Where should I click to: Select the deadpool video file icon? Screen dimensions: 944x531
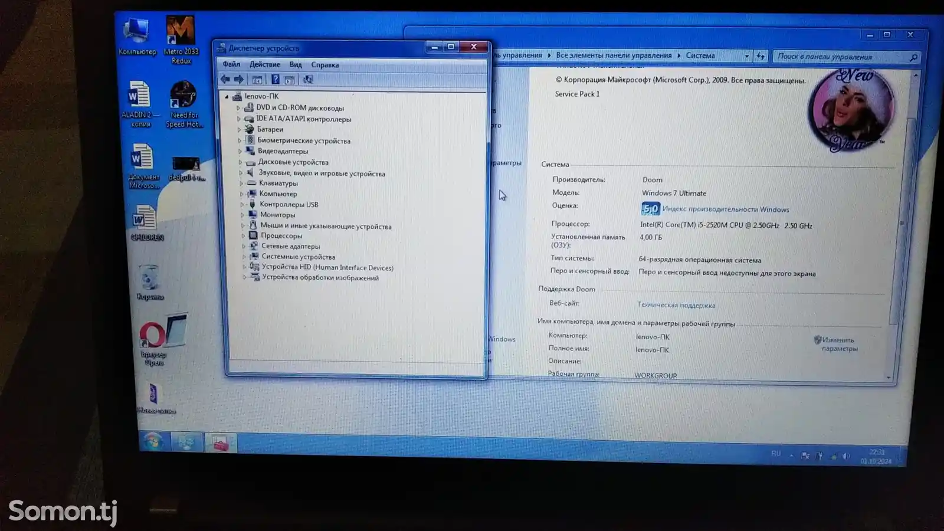(x=186, y=168)
